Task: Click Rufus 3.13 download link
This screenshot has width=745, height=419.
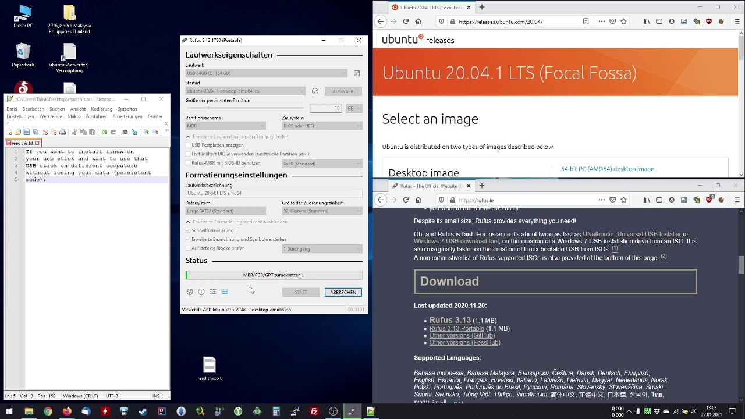Action: (x=450, y=320)
